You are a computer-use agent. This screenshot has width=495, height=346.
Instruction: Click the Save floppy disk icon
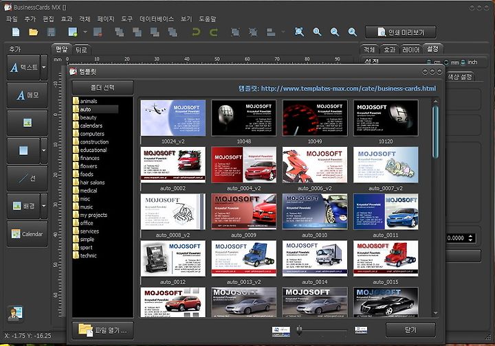click(x=51, y=32)
